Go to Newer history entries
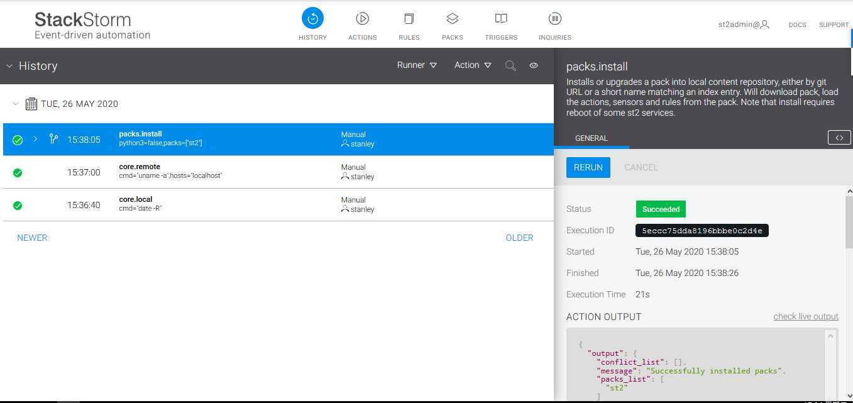Viewport: 853px width, 403px height. click(32, 238)
